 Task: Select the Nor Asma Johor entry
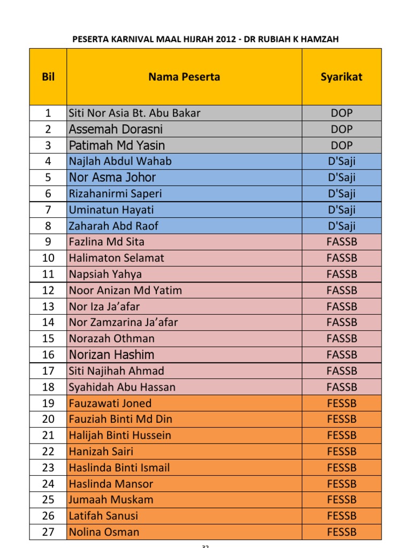112,177
